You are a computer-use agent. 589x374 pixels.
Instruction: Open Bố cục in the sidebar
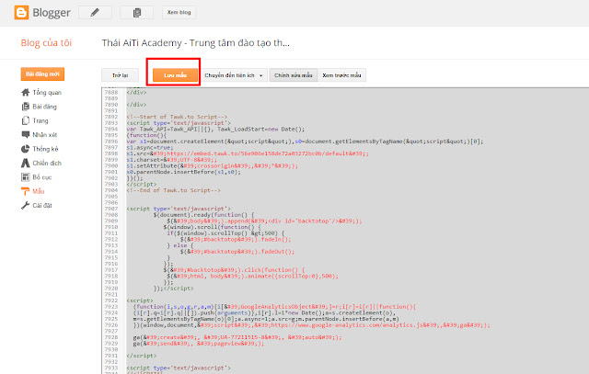tap(42, 177)
